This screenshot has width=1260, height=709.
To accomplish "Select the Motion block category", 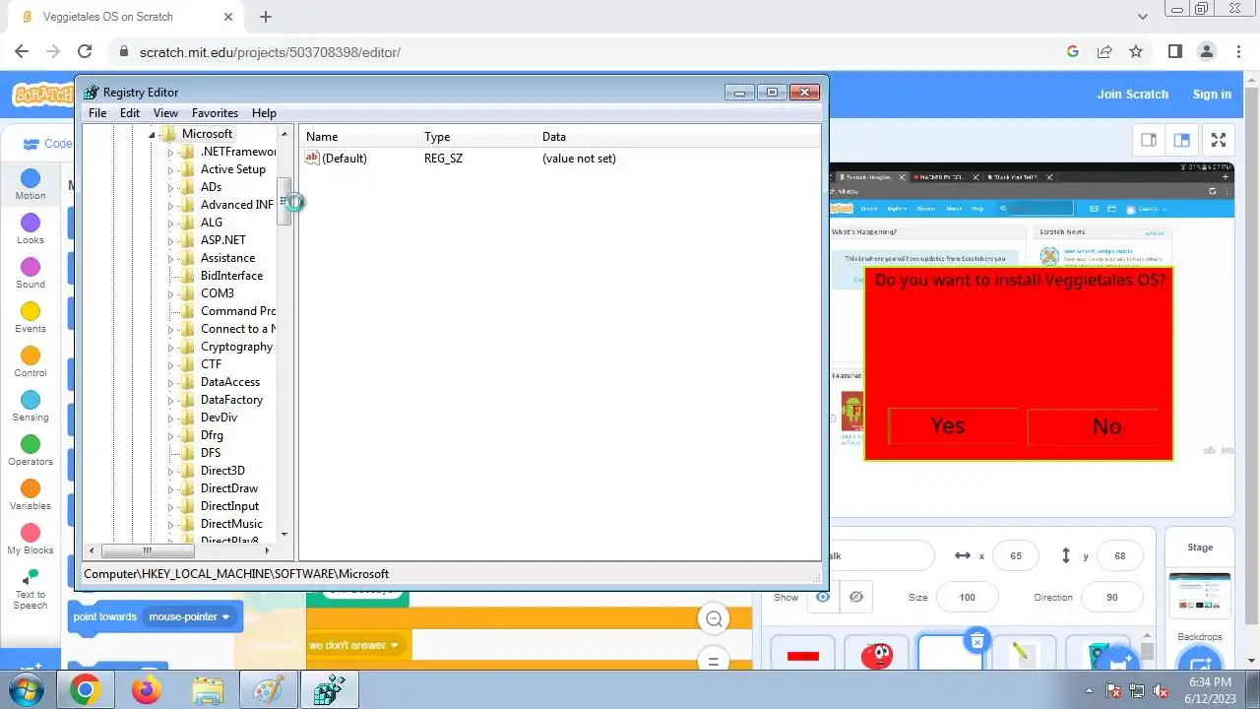I will point(31,184).
